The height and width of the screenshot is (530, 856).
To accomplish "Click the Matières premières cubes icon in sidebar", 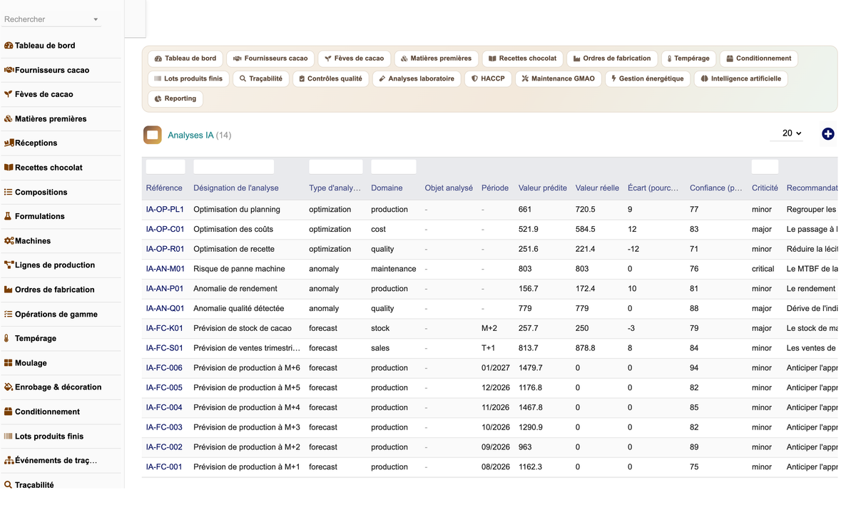I will coord(9,118).
